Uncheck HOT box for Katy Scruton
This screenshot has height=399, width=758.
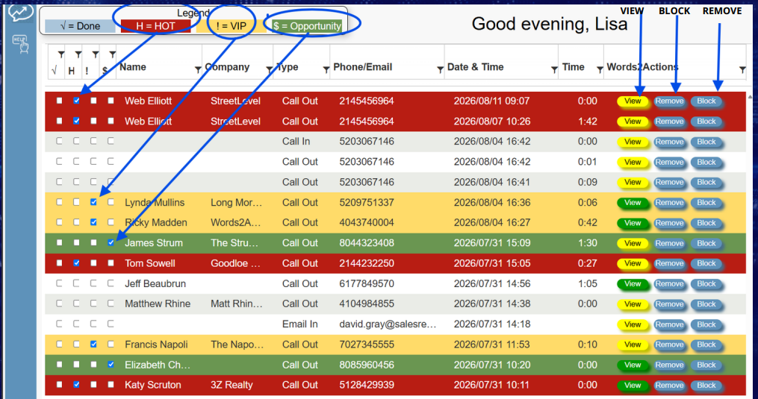click(x=76, y=385)
